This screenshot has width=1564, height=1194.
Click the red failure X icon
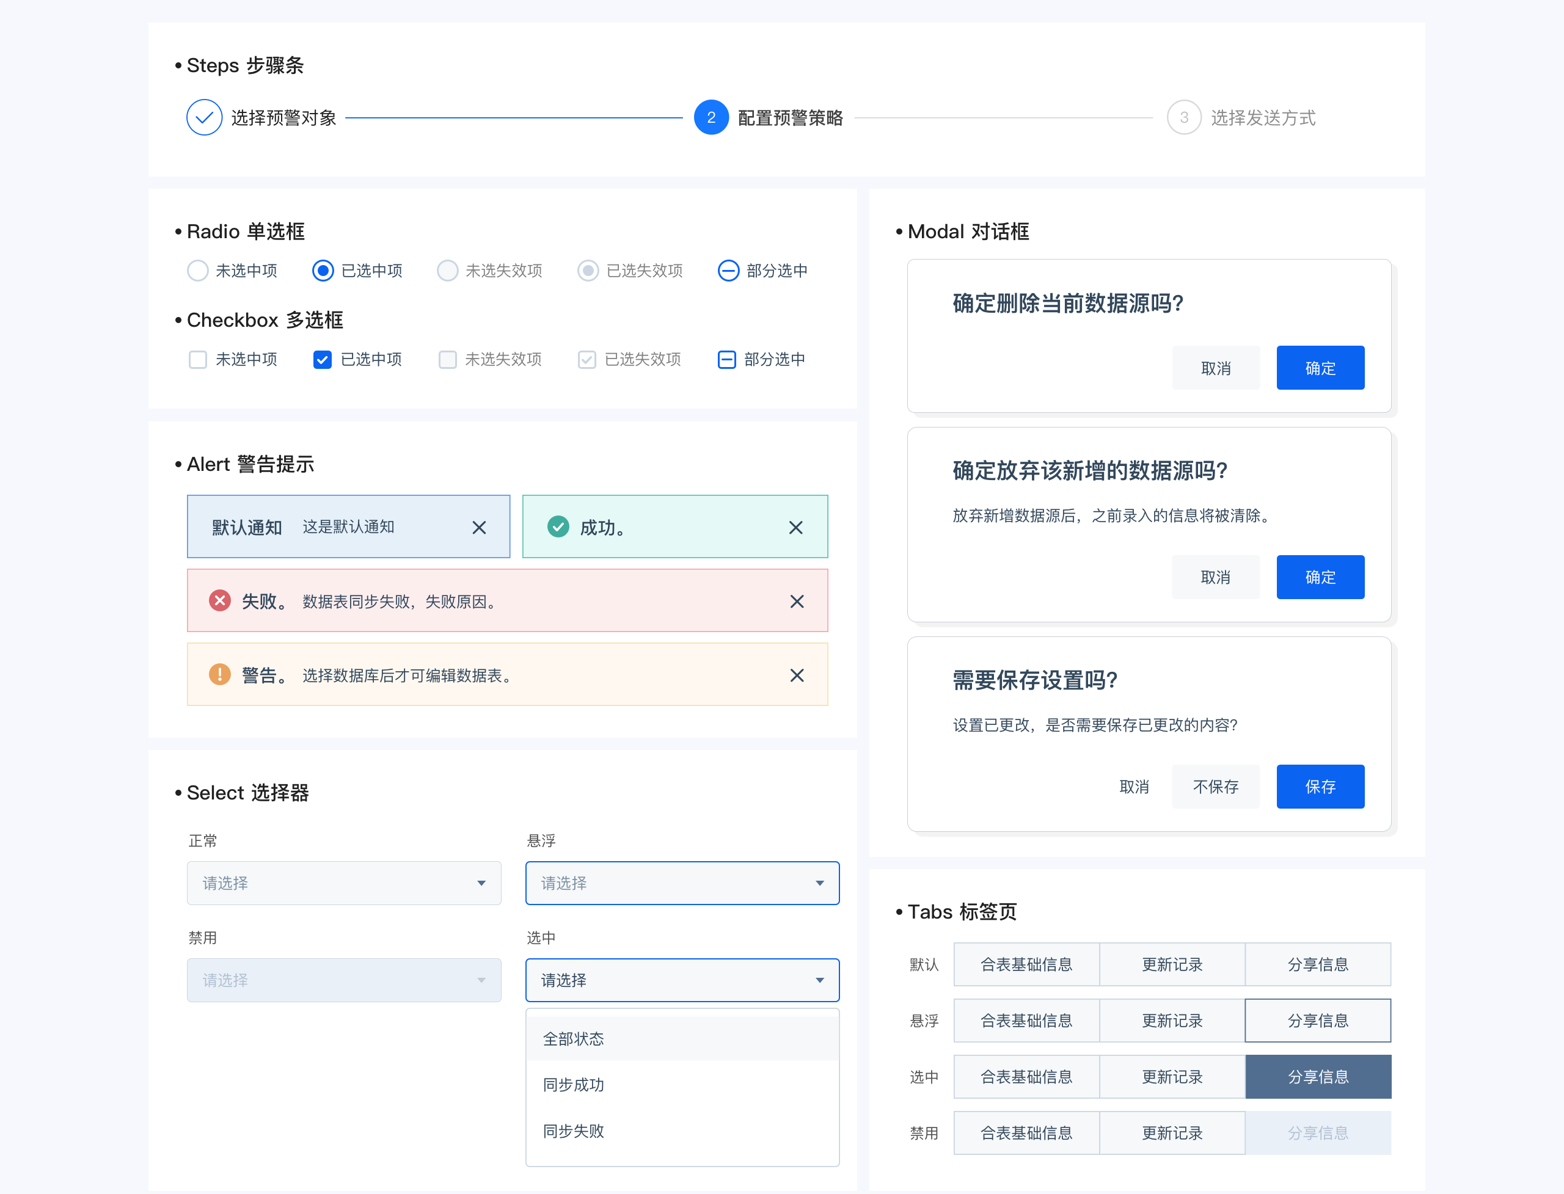point(220,600)
